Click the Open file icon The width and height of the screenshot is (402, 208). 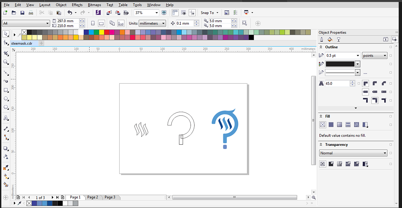pyautogui.click(x=14, y=13)
